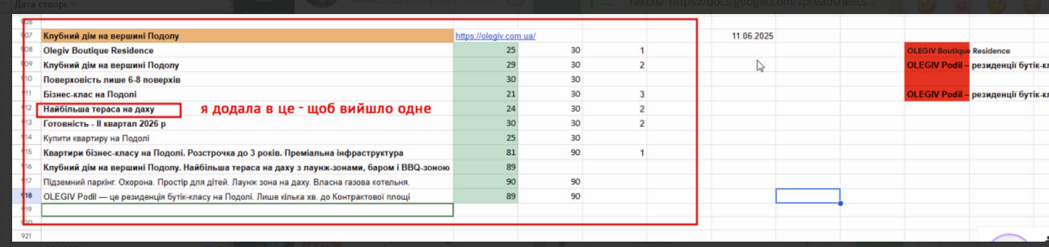Select the white 30 cell in the Olegiv Boutique Residence row
This screenshot has height=247, width=1049.
pos(550,50)
